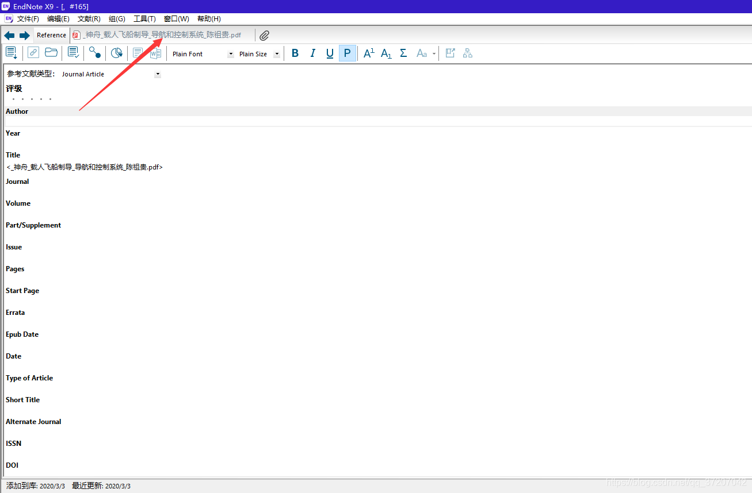Screen dimensions: 752x493
Task: Click the Epub Date field label
Action: pyautogui.click(x=22, y=334)
